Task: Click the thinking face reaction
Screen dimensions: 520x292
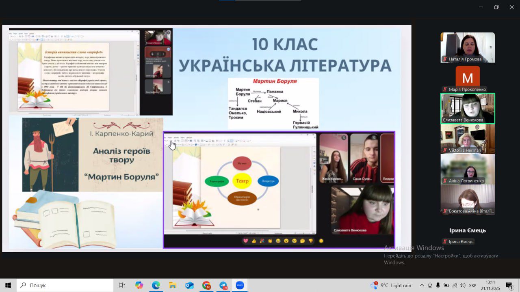Action: [303, 241]
